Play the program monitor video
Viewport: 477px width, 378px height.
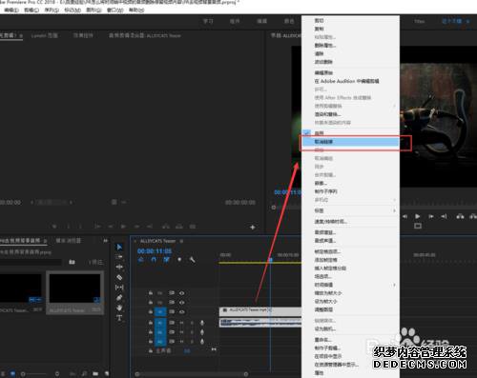point(418,216)
